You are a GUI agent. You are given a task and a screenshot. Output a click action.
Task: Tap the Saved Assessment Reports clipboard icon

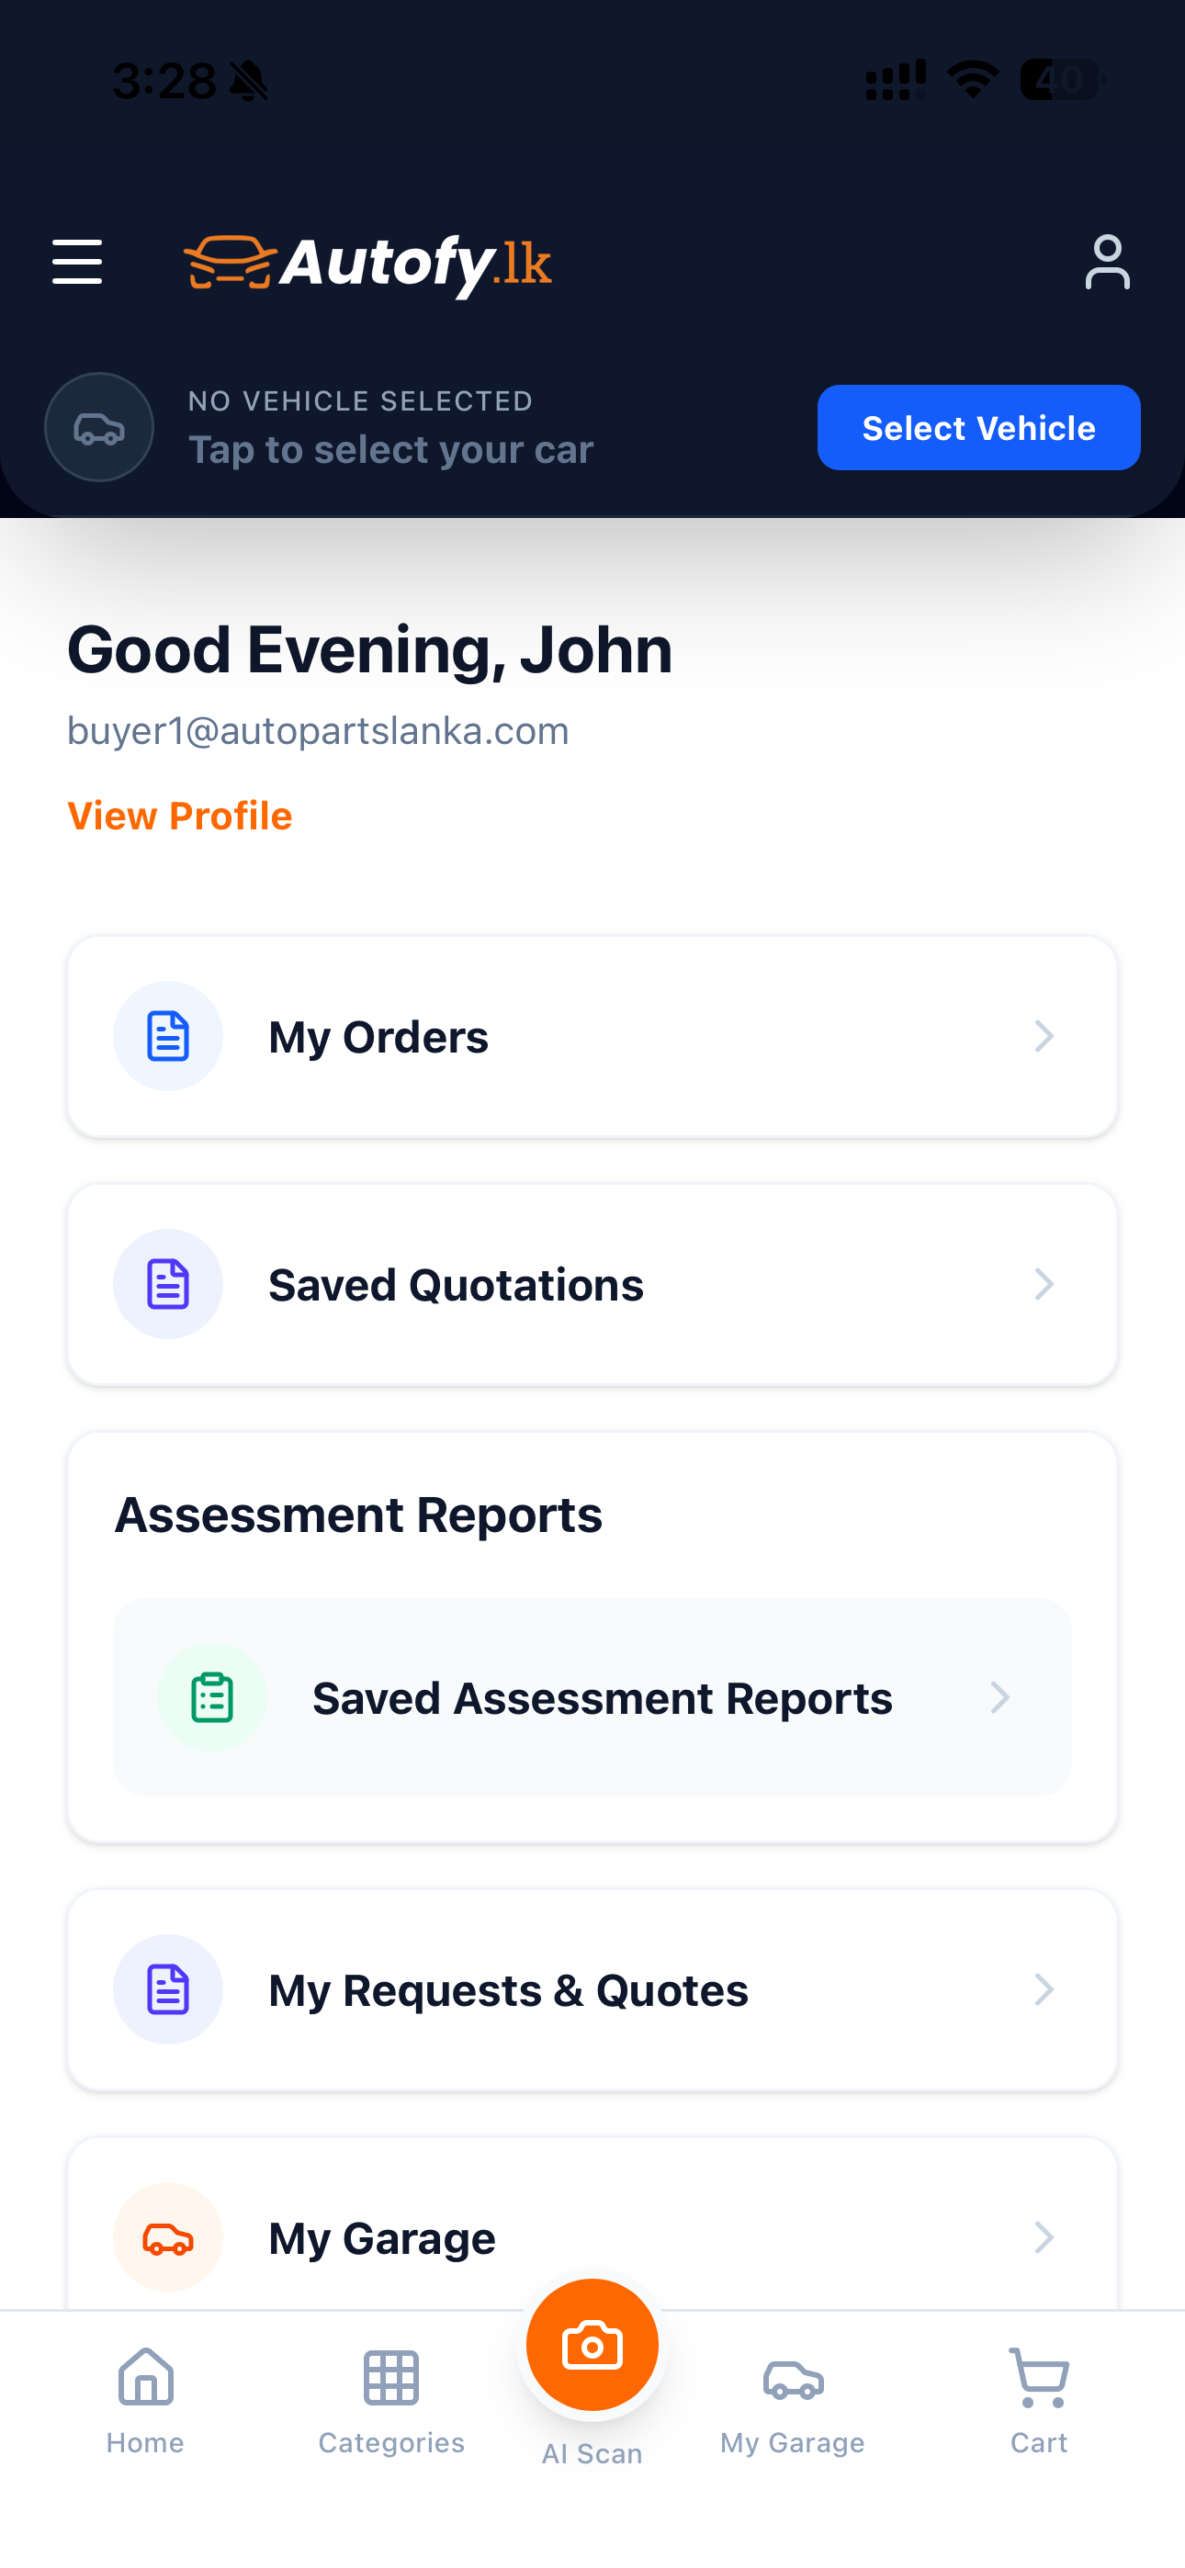click(211, 1696)
